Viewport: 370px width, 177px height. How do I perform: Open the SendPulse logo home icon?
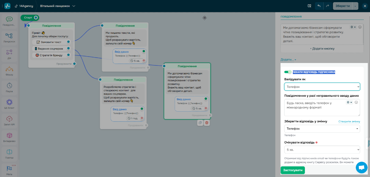7,6
